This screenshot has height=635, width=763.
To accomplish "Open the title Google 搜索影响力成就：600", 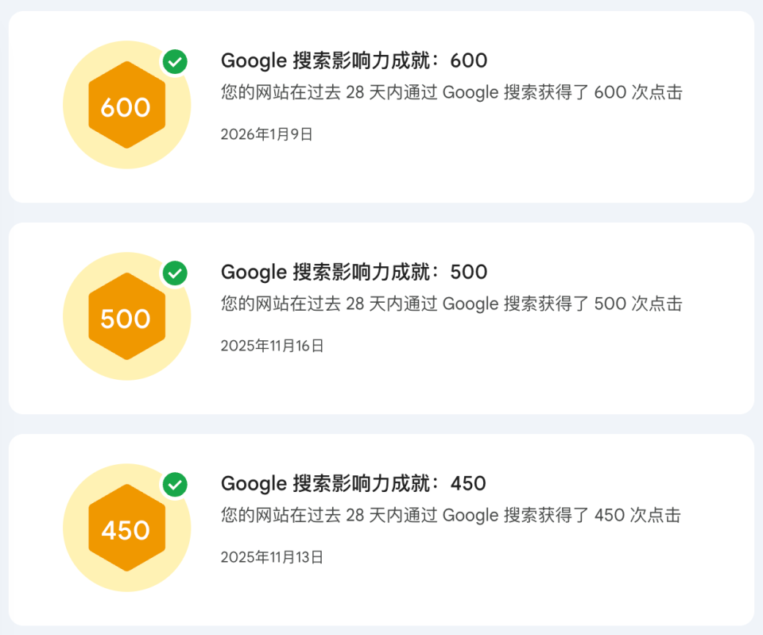I will pyautogui.click(x=354, y=61).
